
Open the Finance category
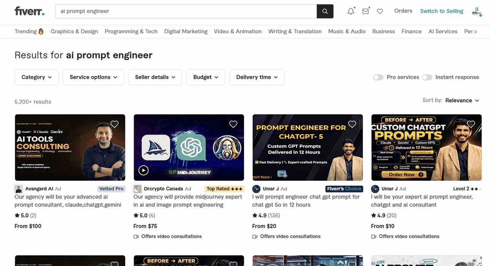(x=411, y=31)
